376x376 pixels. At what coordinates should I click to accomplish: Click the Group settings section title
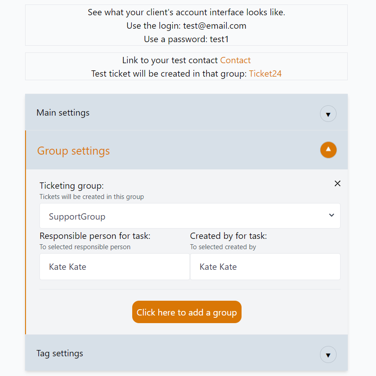pos(73,151)
